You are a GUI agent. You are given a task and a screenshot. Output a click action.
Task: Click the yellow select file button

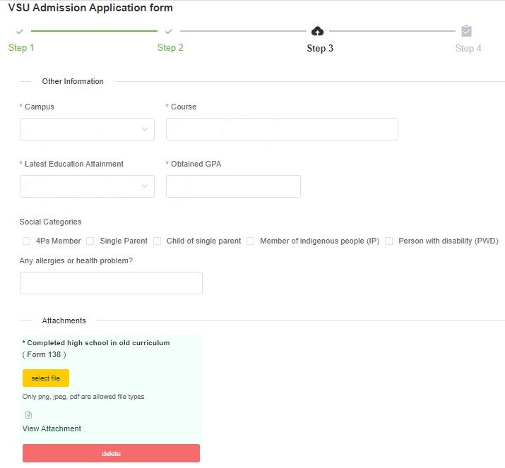46,378
